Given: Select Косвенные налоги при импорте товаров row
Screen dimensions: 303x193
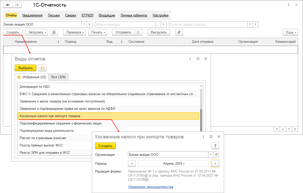Looking at the screenshot, I should [x=109, y=116].
